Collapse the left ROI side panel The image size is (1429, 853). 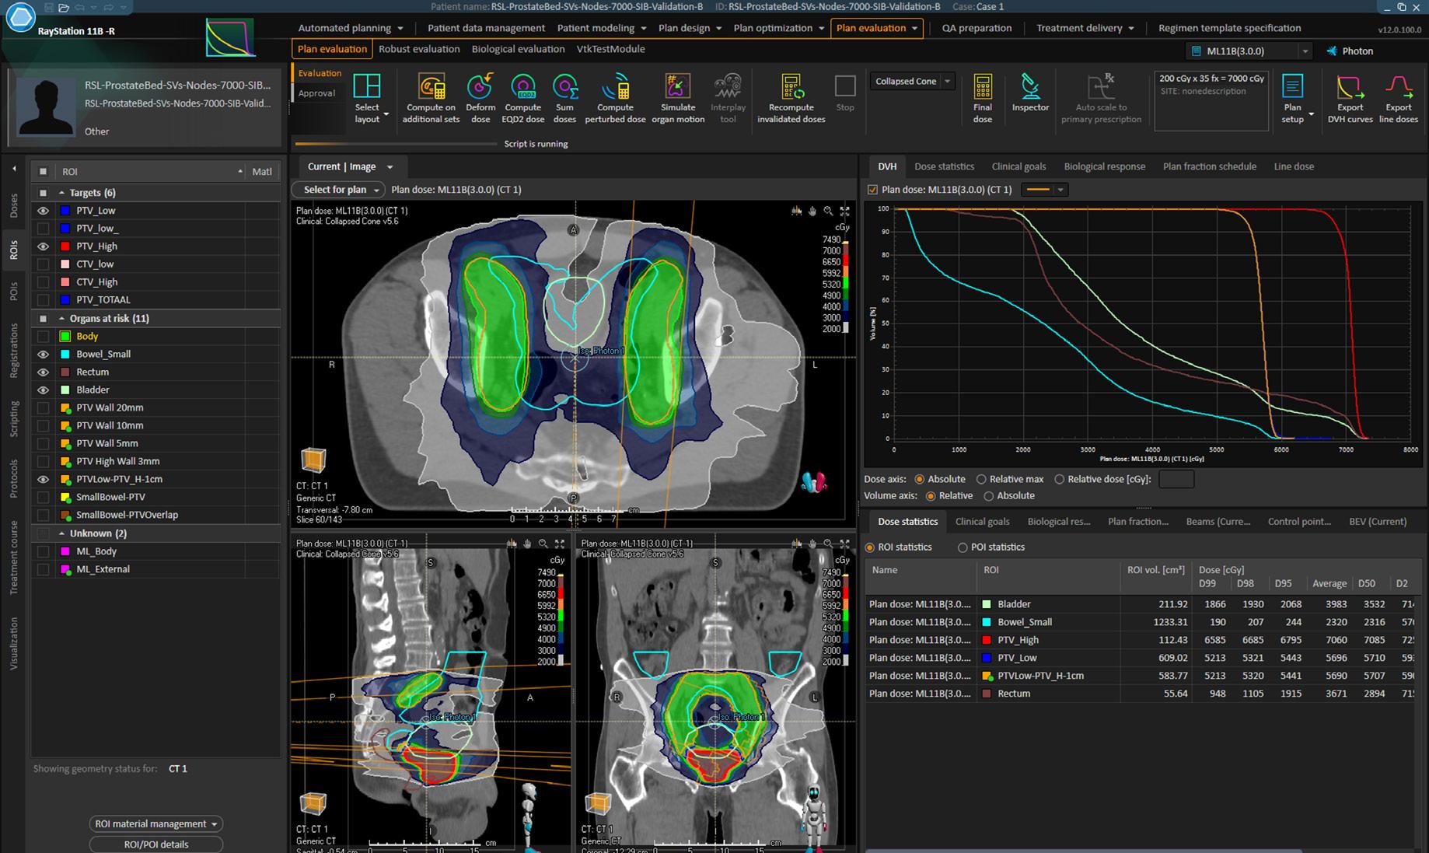tap(13, 169)
